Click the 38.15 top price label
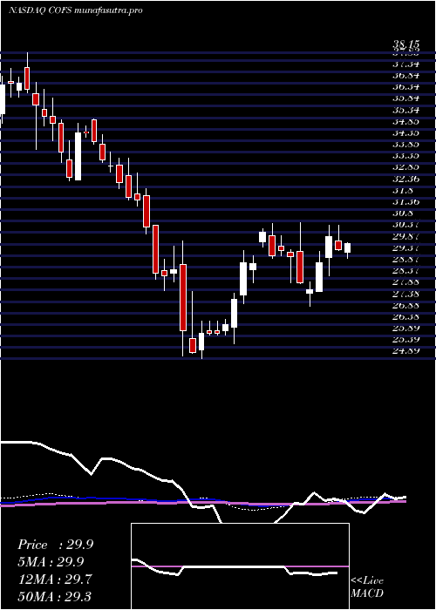436x610 pixels. 405,45
